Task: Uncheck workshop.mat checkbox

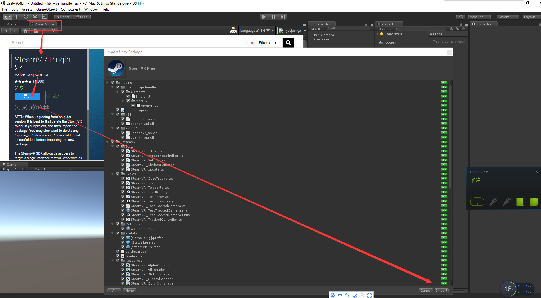Action: point(123,228)
